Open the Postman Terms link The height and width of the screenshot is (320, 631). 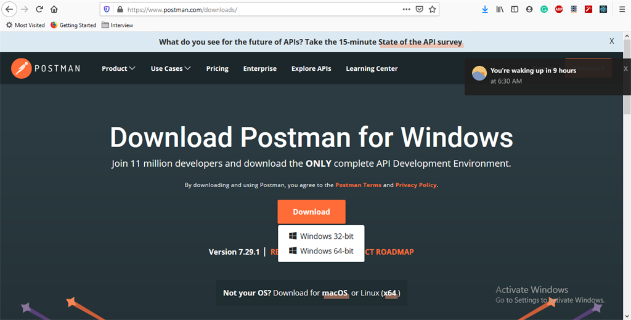[x=358, y=185]
